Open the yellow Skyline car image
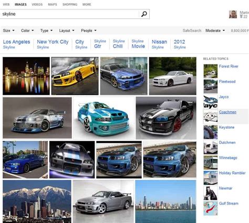 coord(75,76)
